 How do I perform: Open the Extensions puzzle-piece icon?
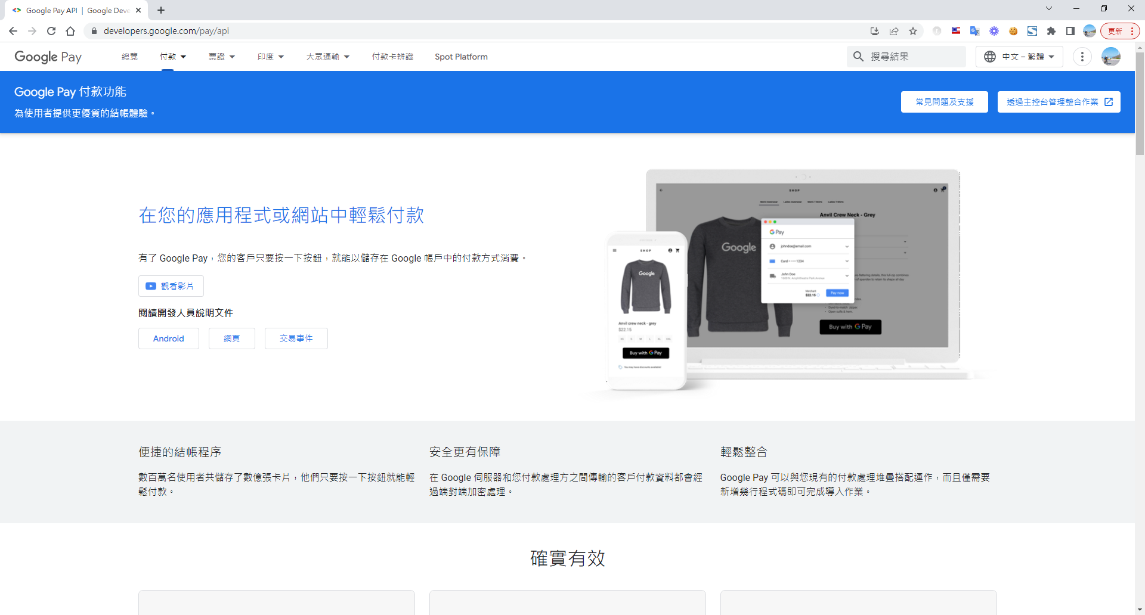tap(1051, 31)
